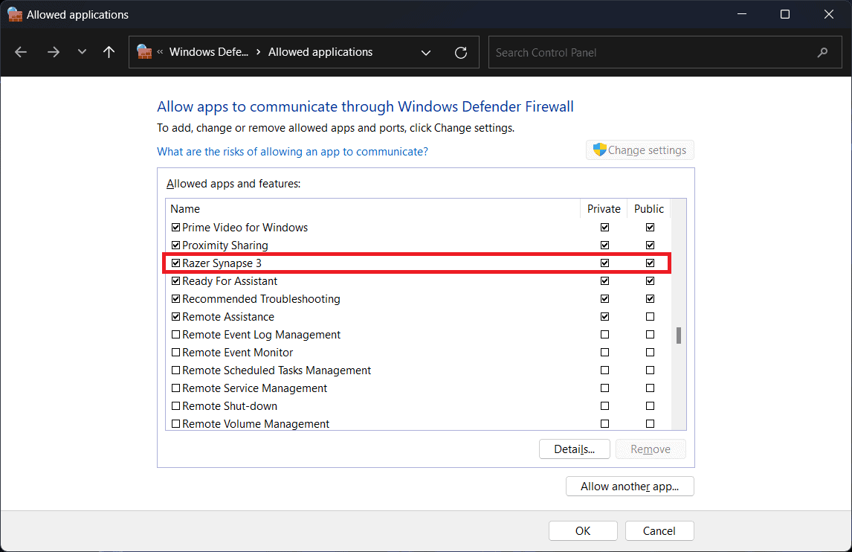The height and width of the screenshot is (552, 852).
Task: Click the search magnifier icon
Action: 823,52
